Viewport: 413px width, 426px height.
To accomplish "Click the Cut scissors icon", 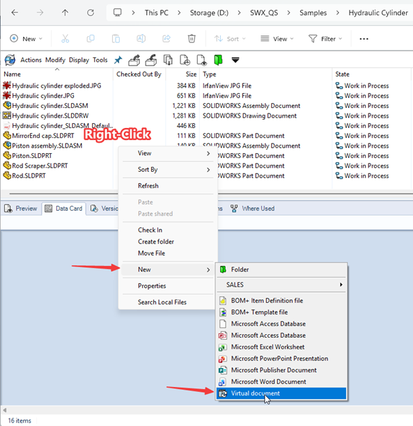I will 65,38.
